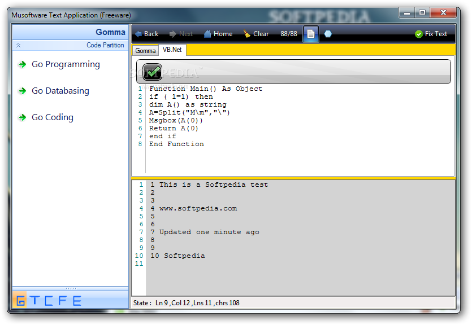
Task: Click text '10 Softpedia' in lower pane
Action: coord(177,256)
